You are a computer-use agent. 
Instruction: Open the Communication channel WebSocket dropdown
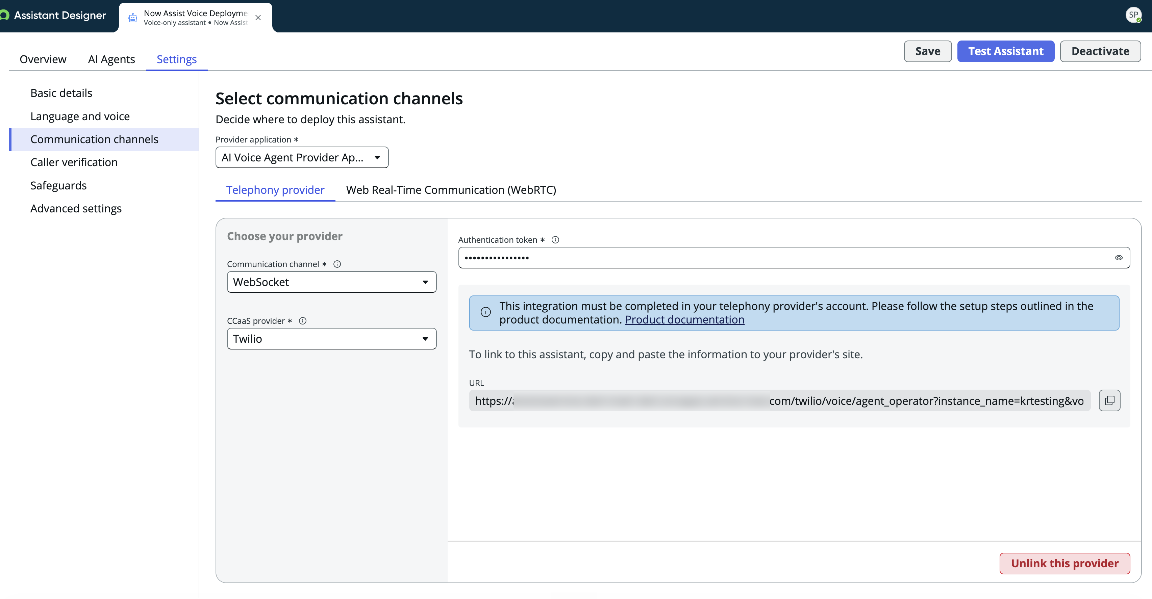click(x=332, y=282)
